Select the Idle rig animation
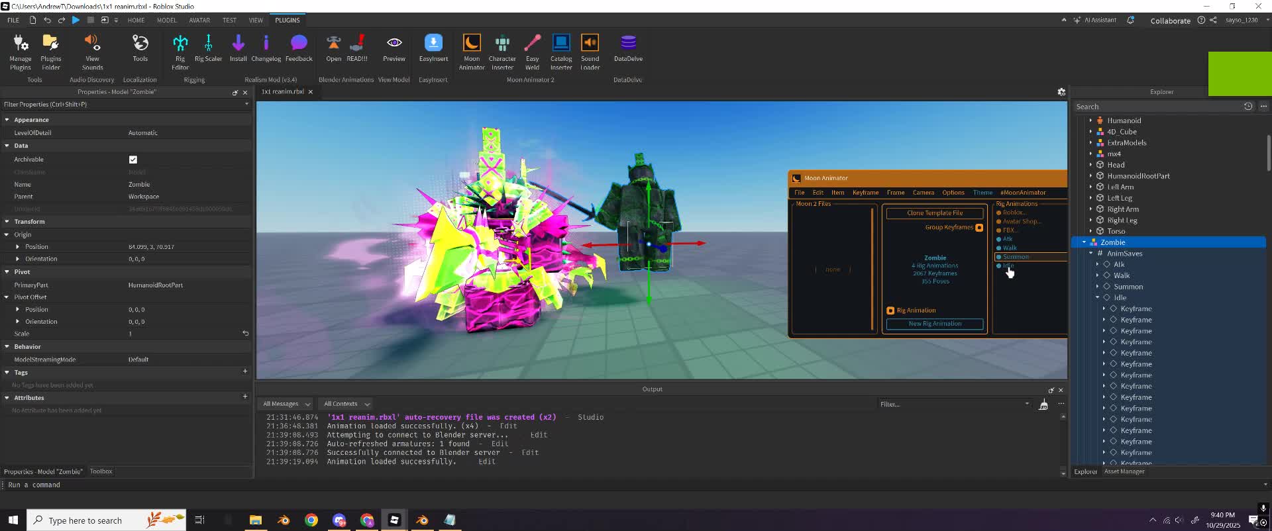The height and width of the screenshot is (531, 1272). [x=1008, y=265]
